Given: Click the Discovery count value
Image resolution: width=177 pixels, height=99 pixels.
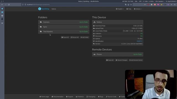Looking at the screenshot, I should [141, 36].
